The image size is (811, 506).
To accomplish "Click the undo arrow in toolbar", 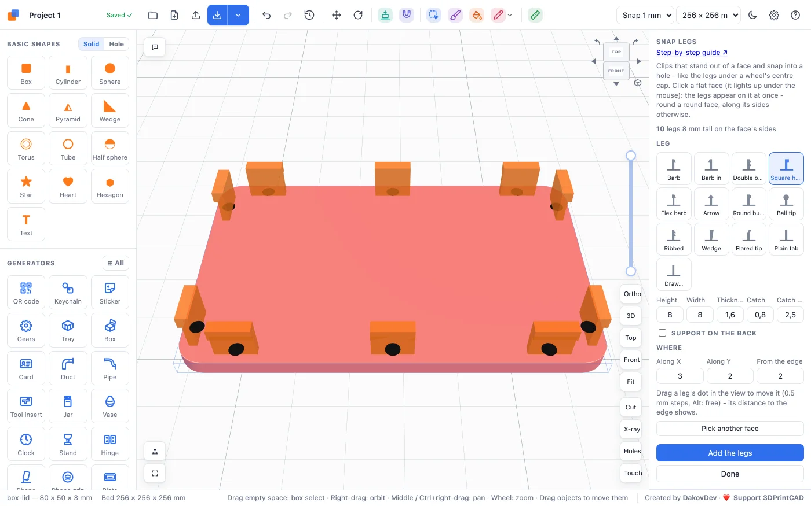I will [266, 15].
